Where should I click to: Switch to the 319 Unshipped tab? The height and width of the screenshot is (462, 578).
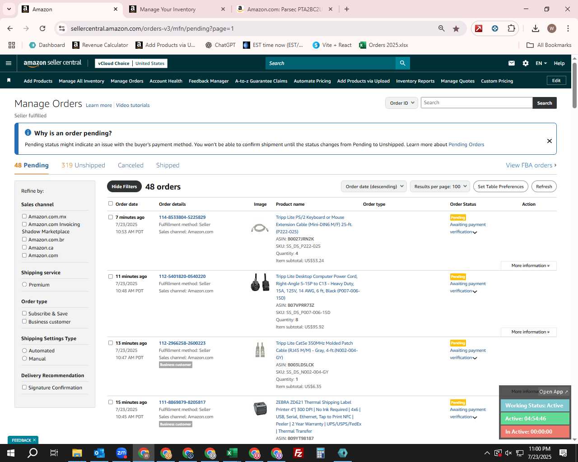(x=83, y=165)
